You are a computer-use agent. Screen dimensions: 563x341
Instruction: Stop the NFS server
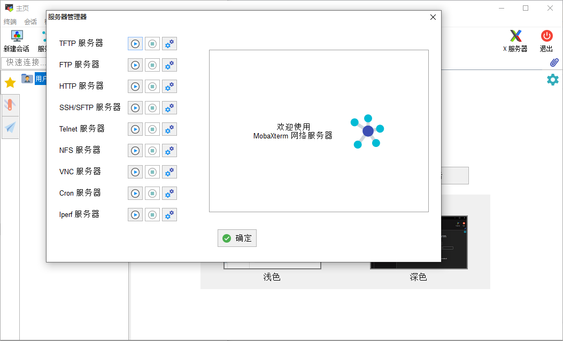[152, 150]
